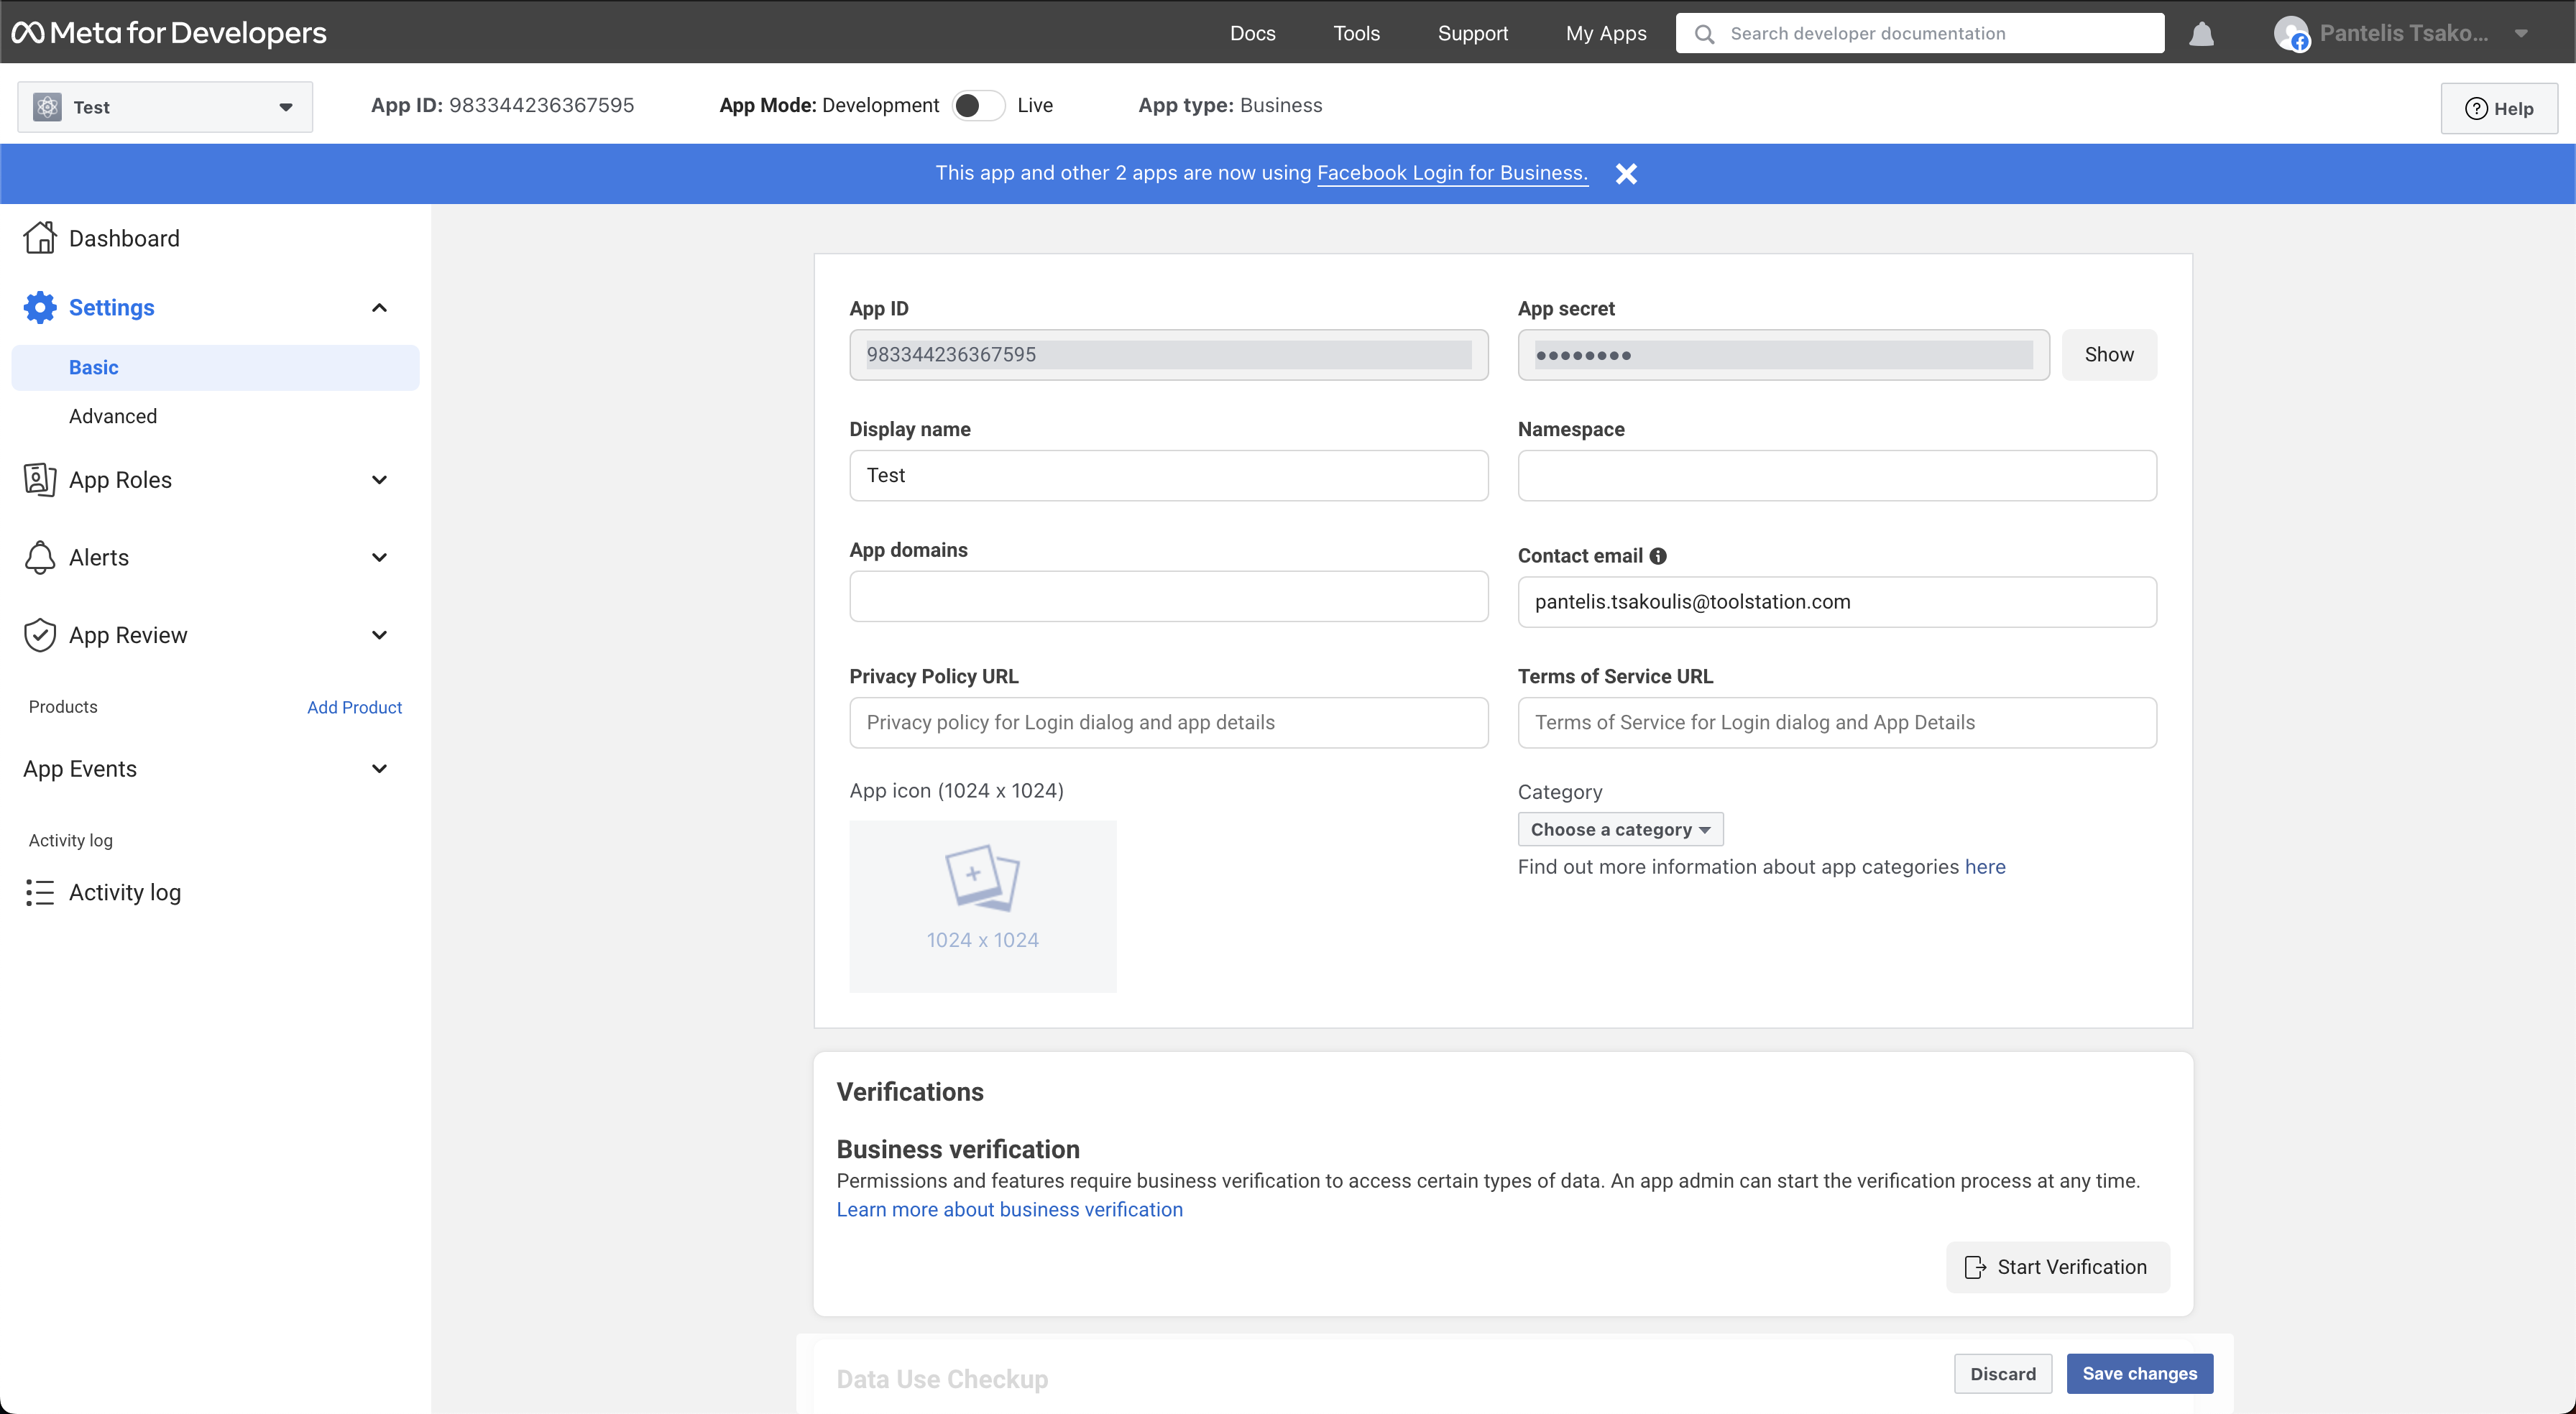Open the Advanced settings page

113,416
